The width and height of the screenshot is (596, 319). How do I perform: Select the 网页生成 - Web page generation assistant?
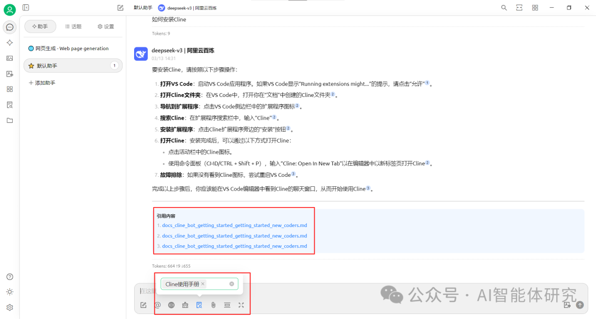(x=73, y=48)
